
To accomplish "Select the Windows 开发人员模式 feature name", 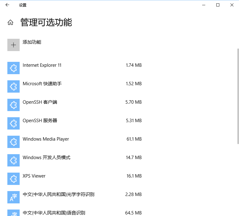I will click(x=47, y=158).
